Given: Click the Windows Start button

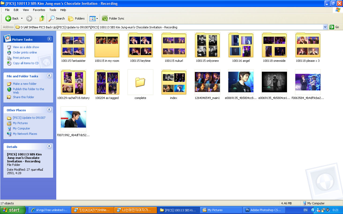Looking at the screenshot, I should 13,210.
